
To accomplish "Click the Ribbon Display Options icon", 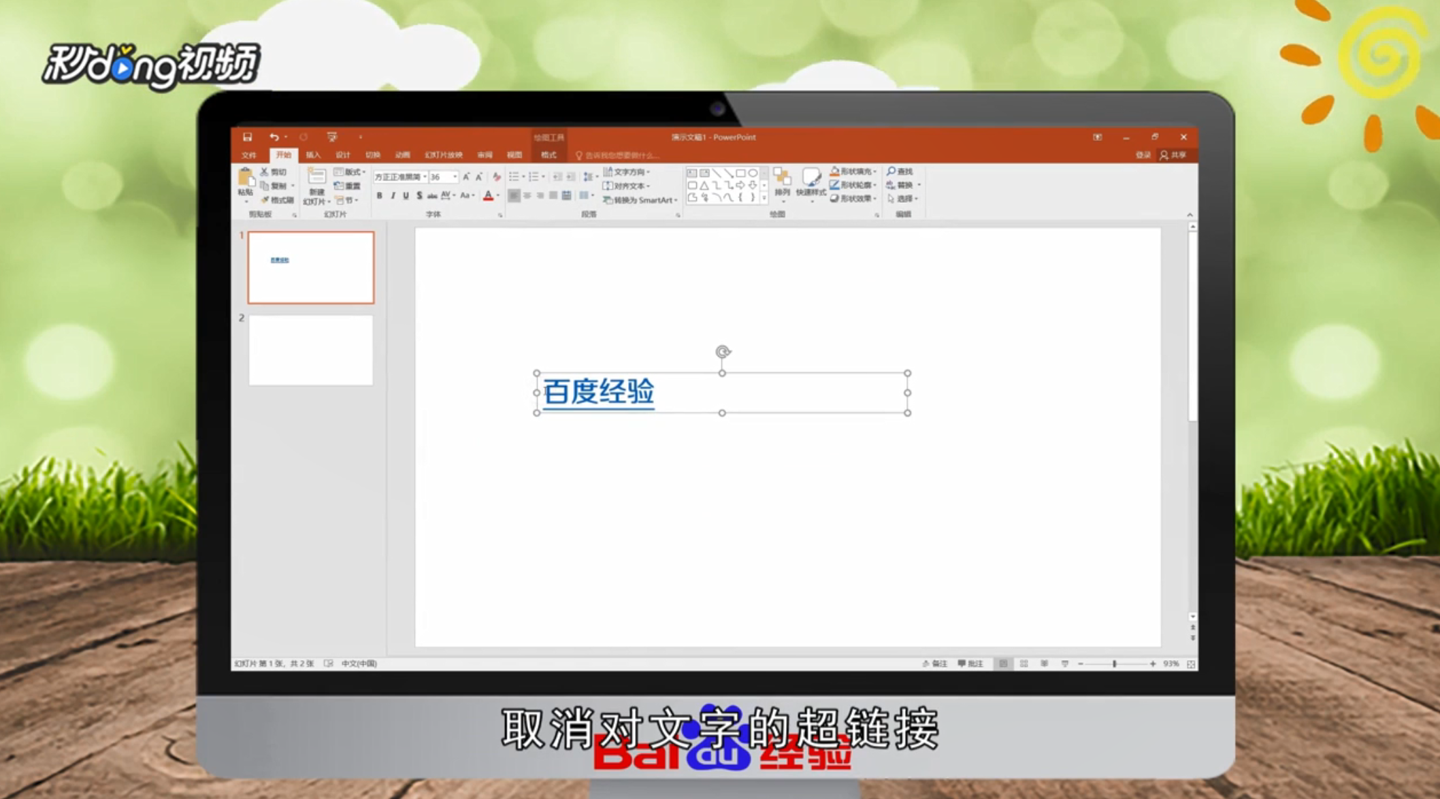I will coord(1098,137).
